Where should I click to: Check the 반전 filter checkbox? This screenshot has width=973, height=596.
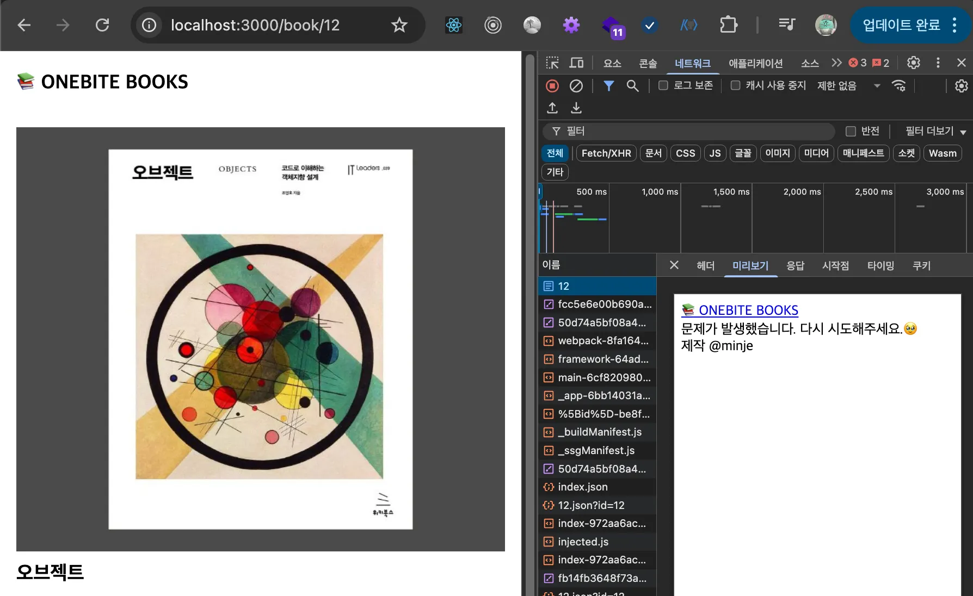851,131
